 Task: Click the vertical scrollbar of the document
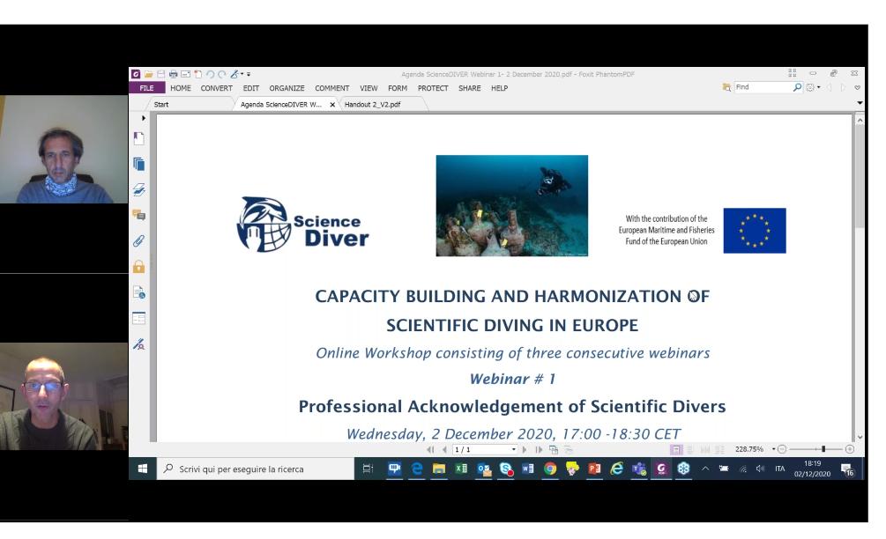tap(860, 176)
